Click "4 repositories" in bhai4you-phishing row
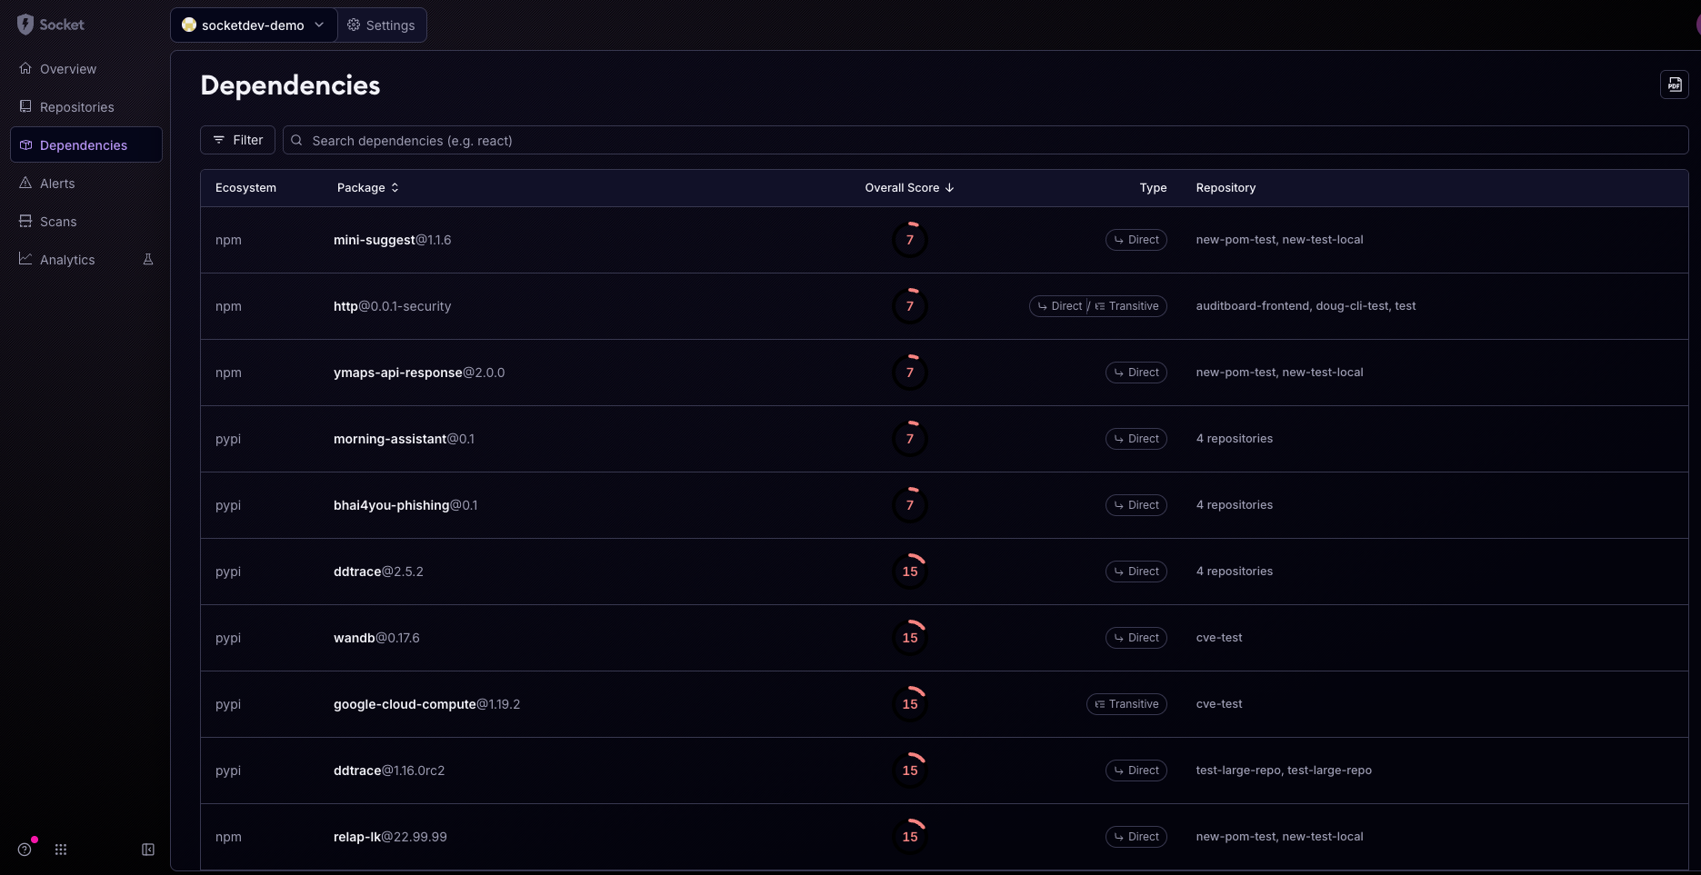 coord(1234,505)
